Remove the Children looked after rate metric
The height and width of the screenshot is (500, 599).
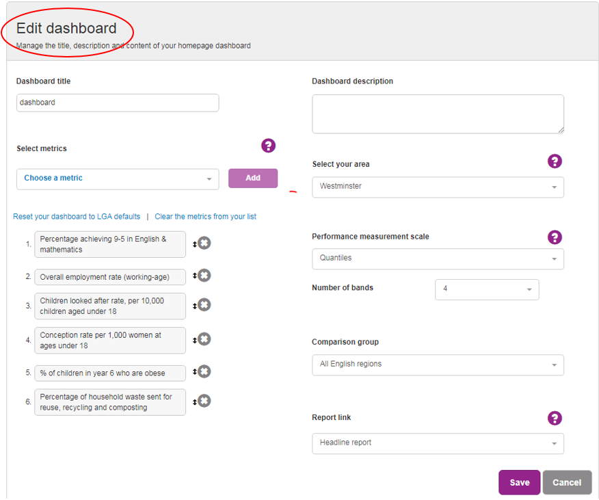point(204,304)
